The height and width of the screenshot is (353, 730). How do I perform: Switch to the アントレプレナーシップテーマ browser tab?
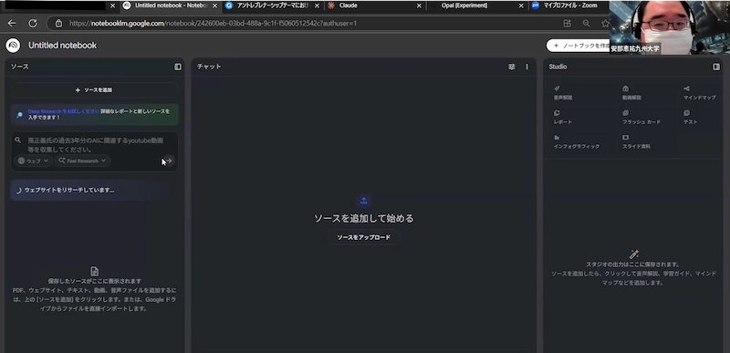(x=273, y=5)
